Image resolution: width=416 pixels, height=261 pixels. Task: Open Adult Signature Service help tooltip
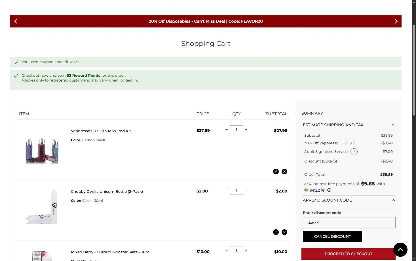pyautogui.click(x=354, y=152)
